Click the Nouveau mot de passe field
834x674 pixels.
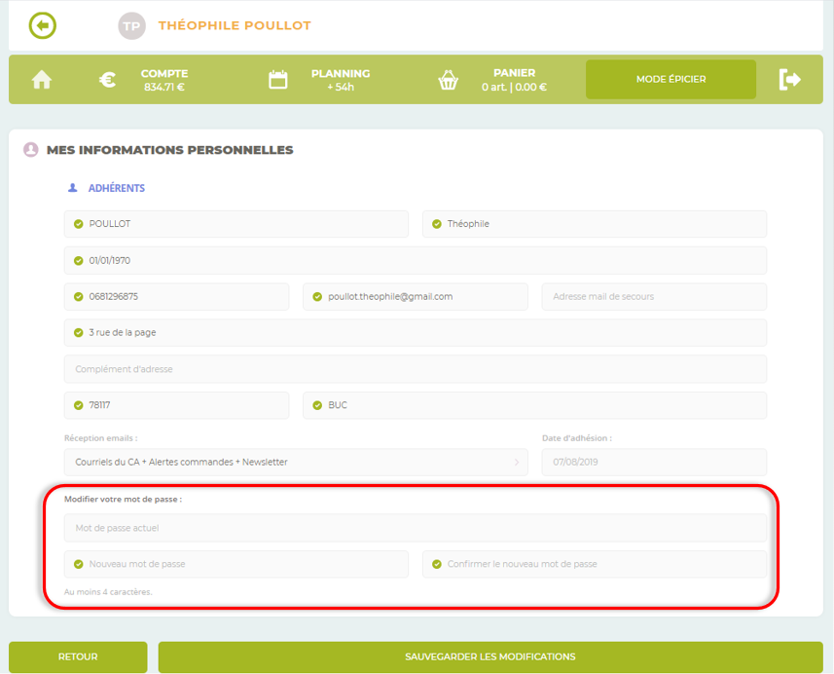click(236, 564)
